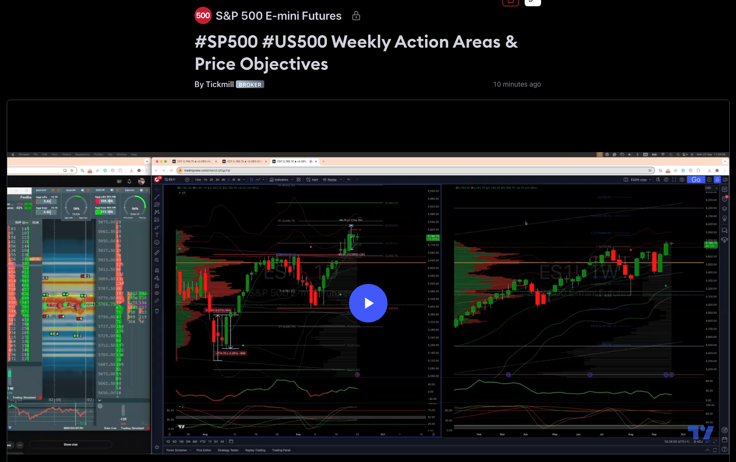Viewport: 736px width, 462px height.
Task: Click the Replay button in the video frame
Action: 330,180
